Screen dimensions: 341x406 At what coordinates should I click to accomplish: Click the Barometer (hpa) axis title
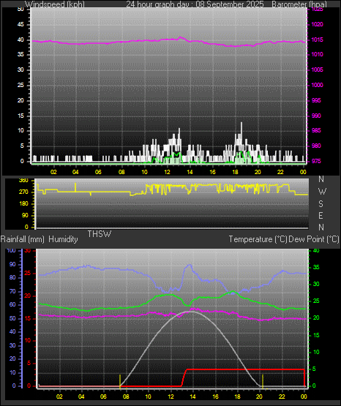299,4
